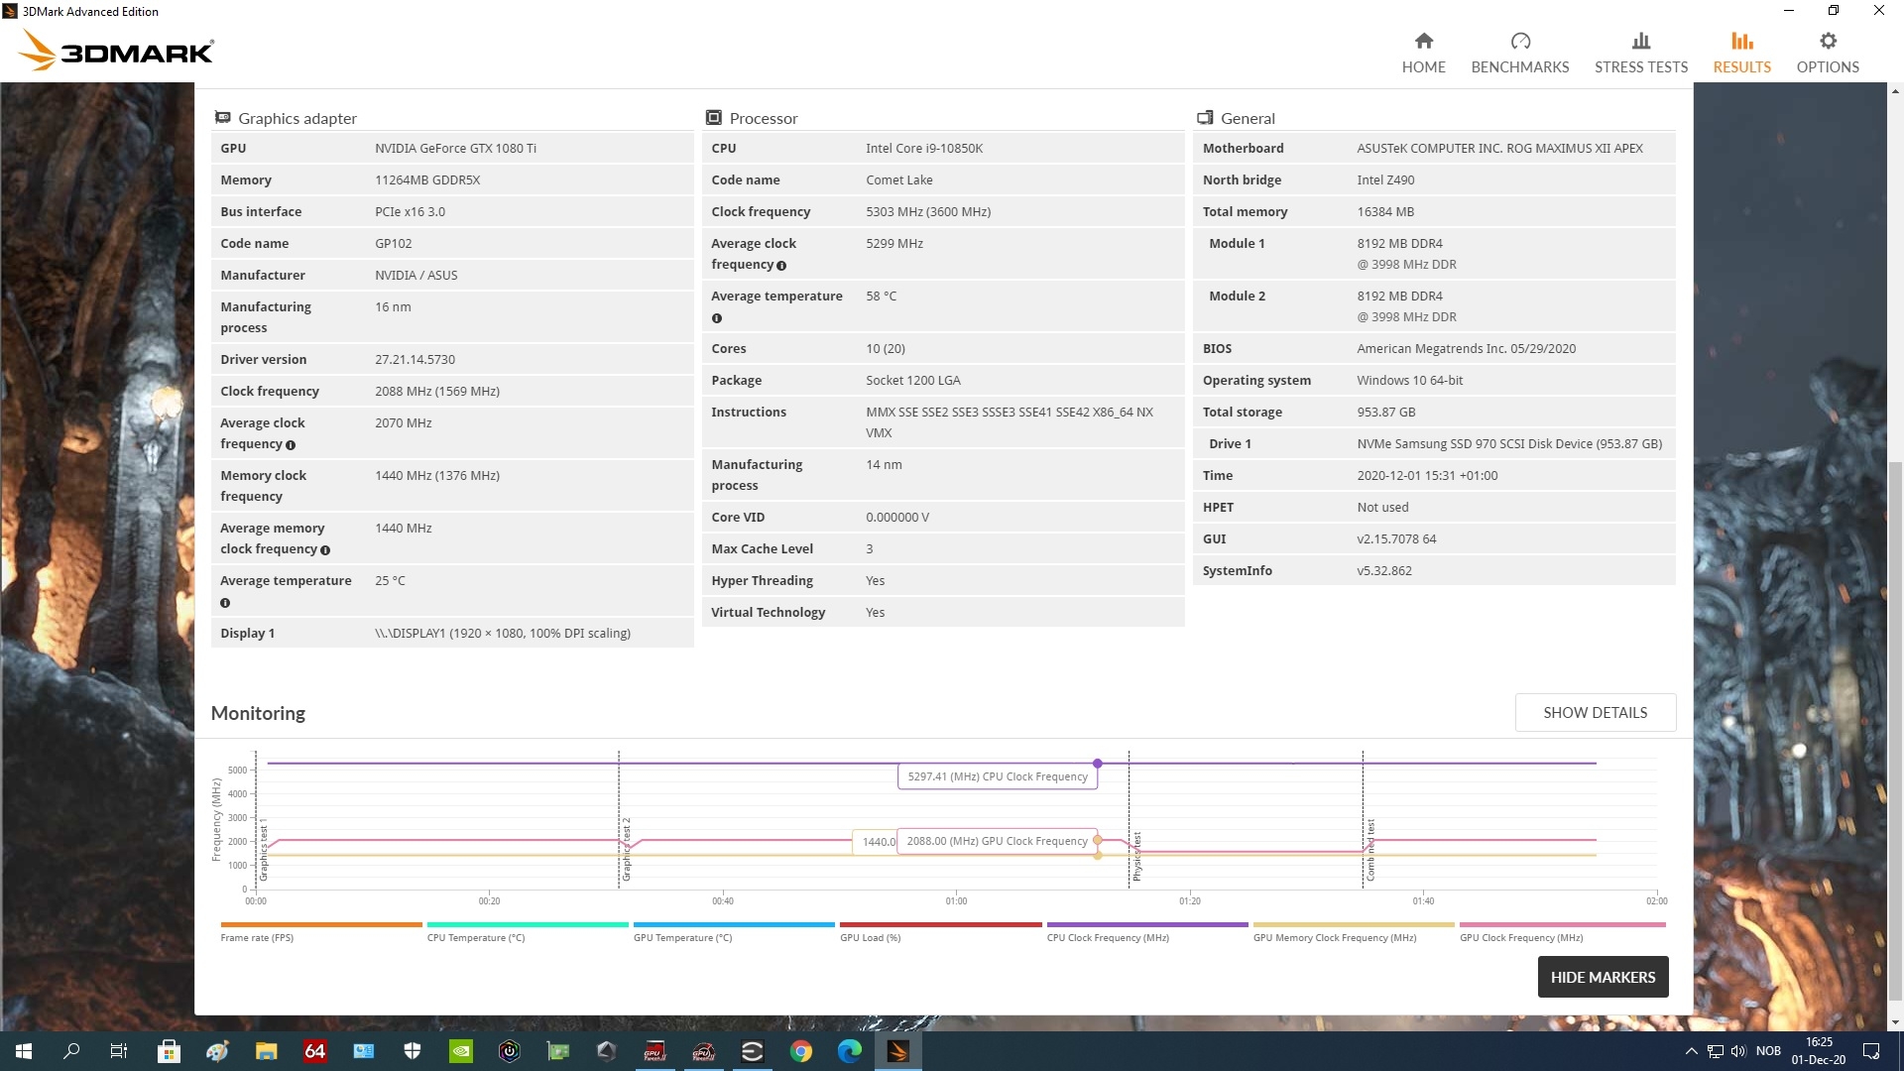Screen dimensions: 1904x1071
Task: Click the scrollbar down arrow
Action: pyautogui.click(x=1895, y=1022)
